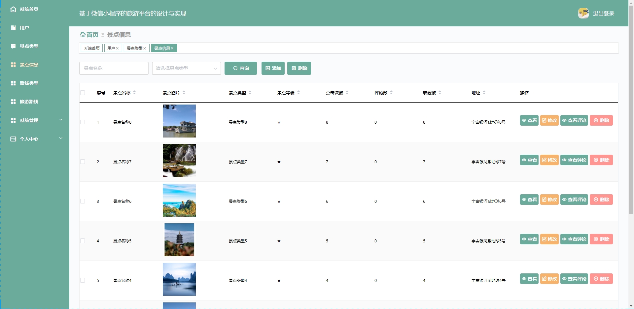Close the 景点信息 tab tag
This screenshot has height=309, width=634.
(172, 48)
